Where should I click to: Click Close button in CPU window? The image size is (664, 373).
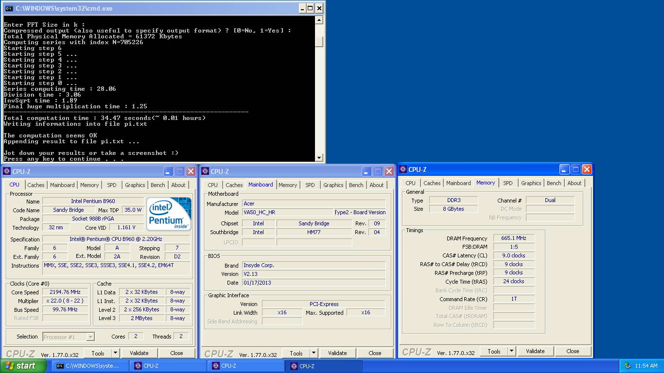[x=176, y=353]
